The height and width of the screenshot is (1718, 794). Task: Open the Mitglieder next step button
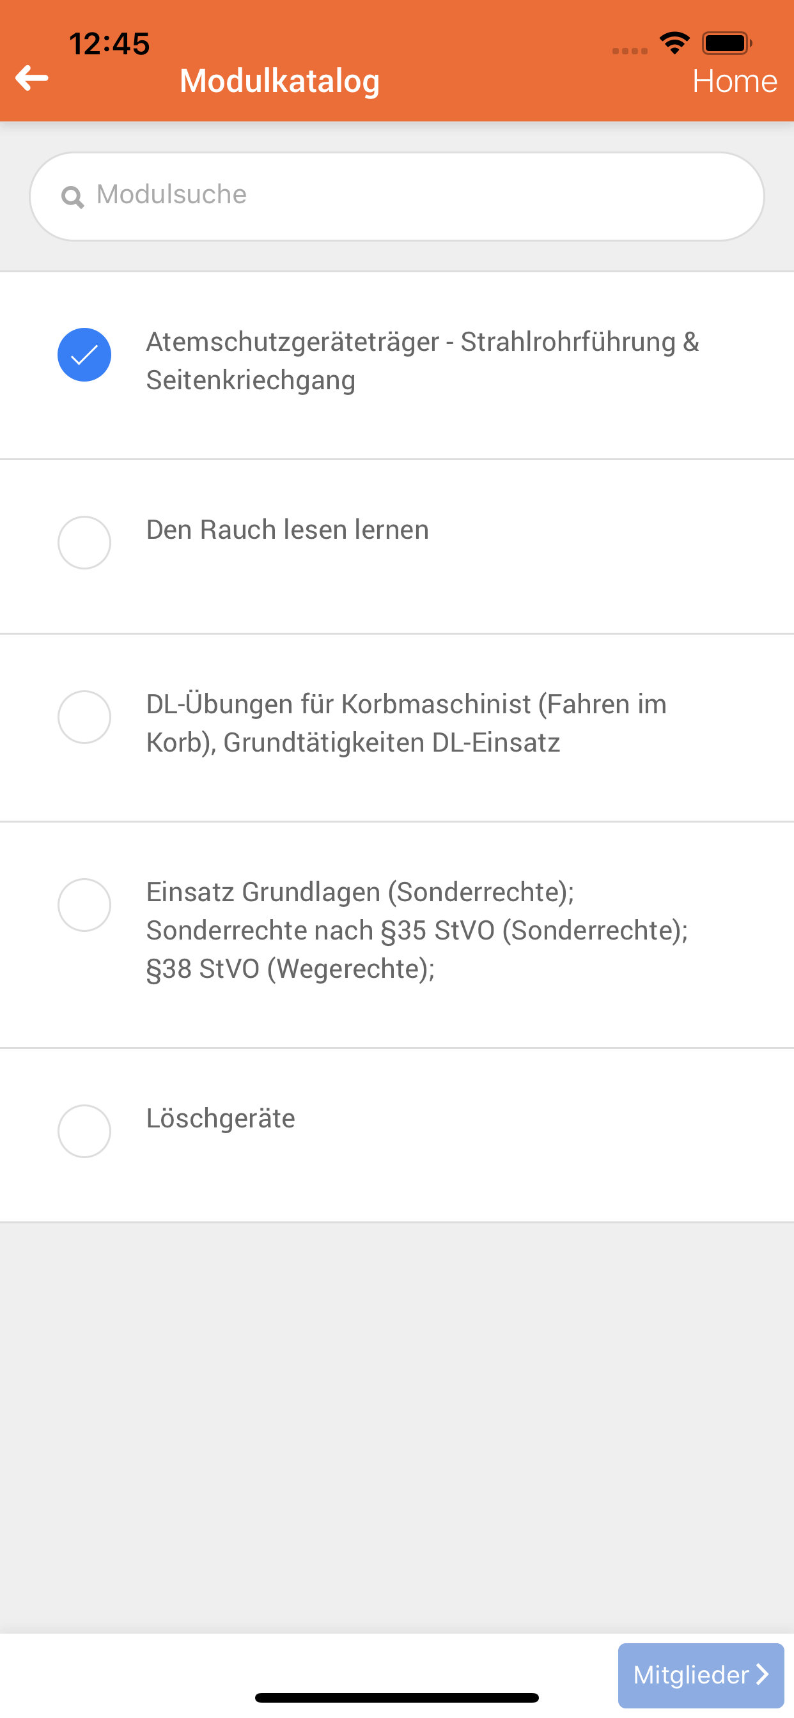pos(701,1675)
